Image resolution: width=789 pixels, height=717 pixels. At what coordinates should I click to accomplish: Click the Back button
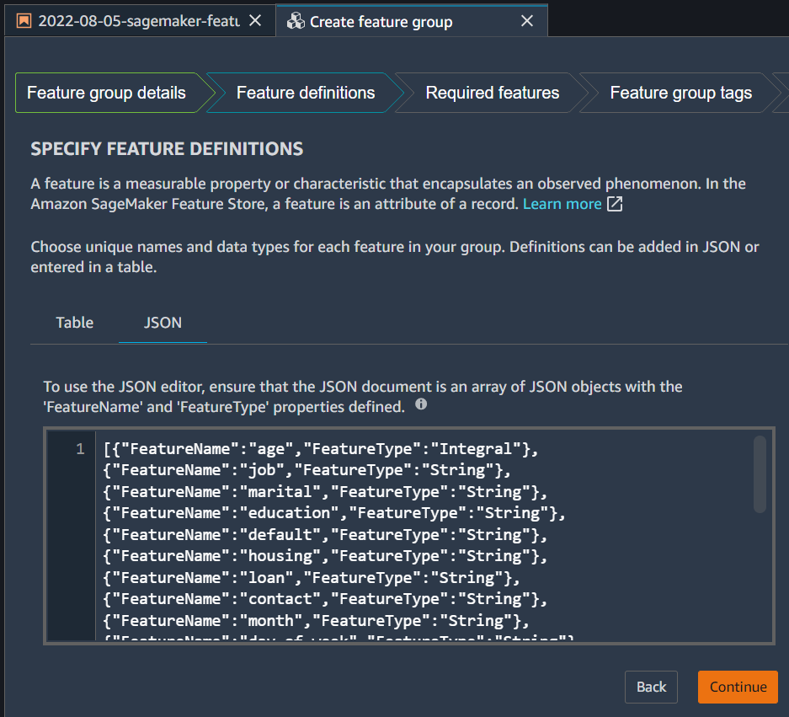(651, 687)
